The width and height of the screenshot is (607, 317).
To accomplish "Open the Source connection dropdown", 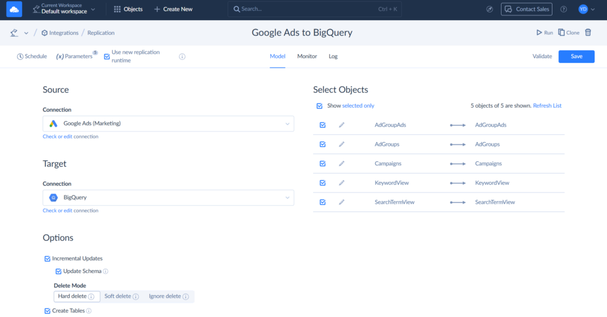I will coord(168,123).
